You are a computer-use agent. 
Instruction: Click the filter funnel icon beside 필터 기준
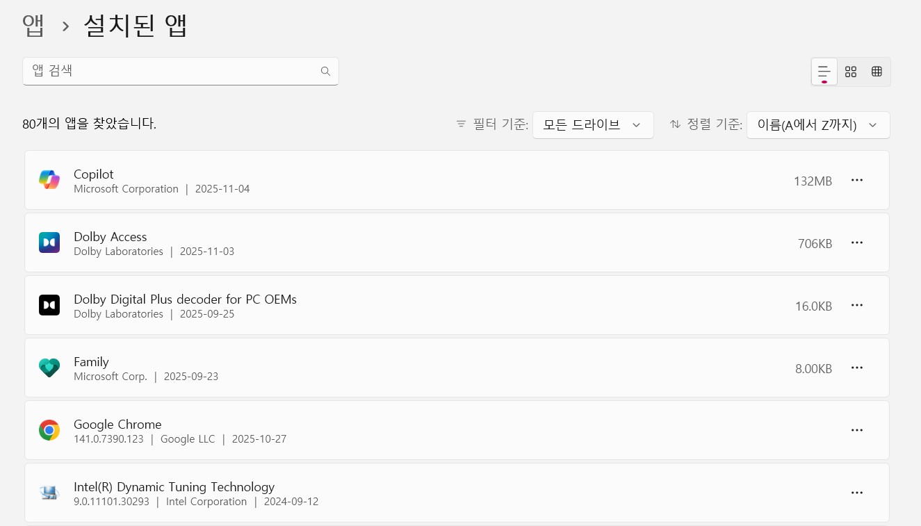[461, 124]
